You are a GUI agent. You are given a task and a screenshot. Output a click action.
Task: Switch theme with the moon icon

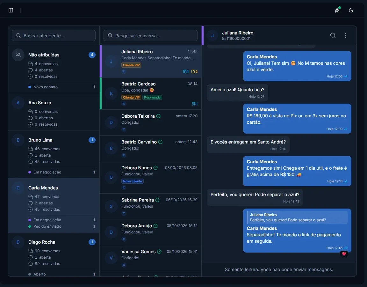click(x=351, y=10)
